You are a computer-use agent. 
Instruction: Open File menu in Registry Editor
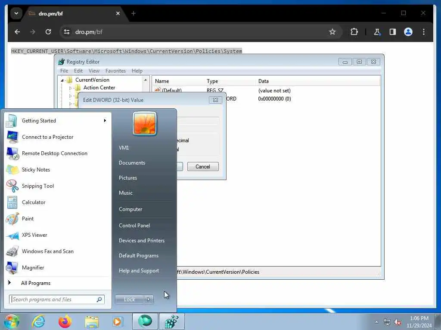pyautogui.click(x=64, y=71)
